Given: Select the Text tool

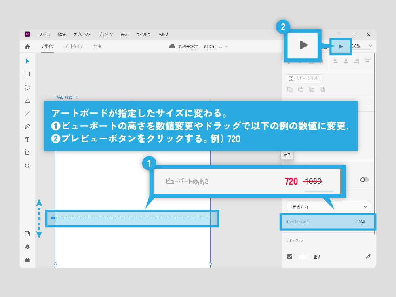Looking at the screenshot, I should tap(27, 140).
